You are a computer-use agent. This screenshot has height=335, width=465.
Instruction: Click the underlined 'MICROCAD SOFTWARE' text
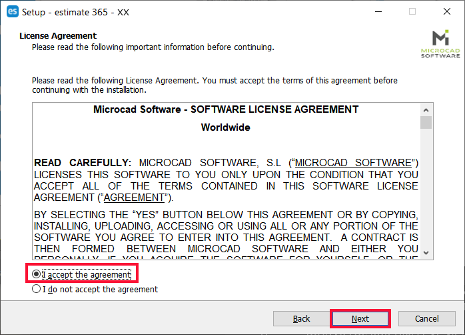[353, 163]
